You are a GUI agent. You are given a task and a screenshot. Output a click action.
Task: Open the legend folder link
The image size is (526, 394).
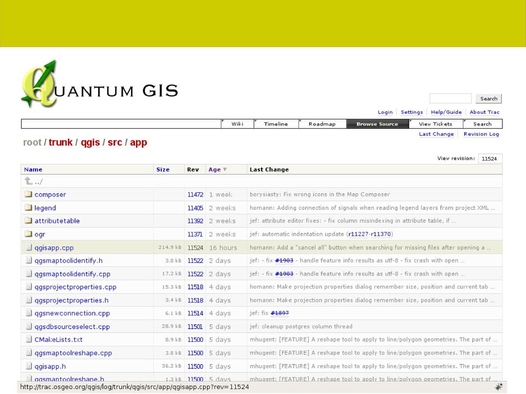(x=45, y=208)
